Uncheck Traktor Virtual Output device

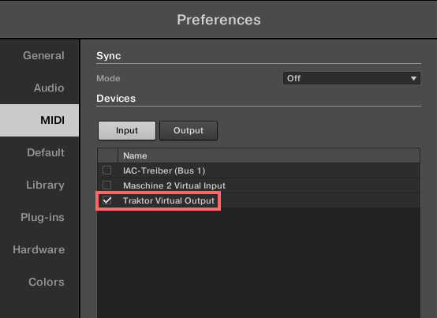[x=106, y=200]
